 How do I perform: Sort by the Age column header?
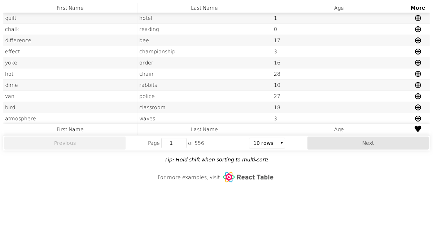pyautogui.click(x=339, y=8)
